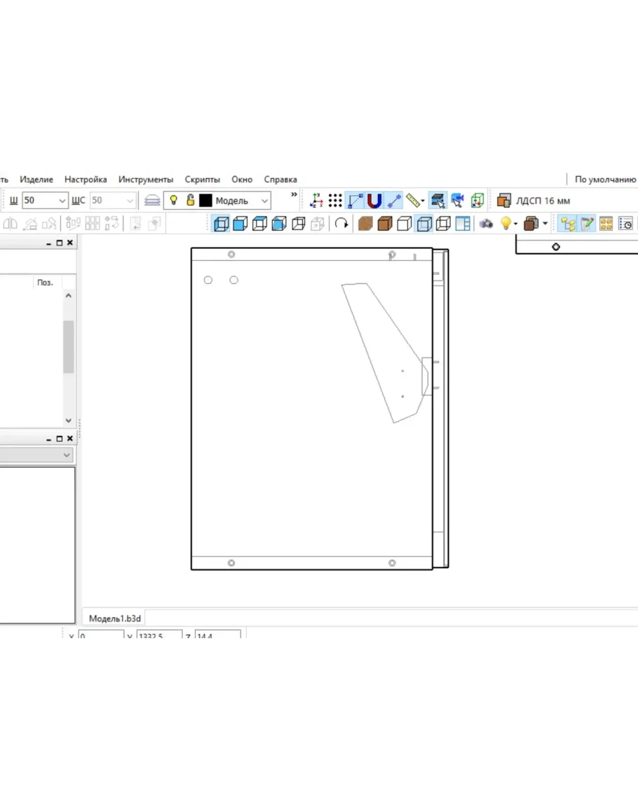The height and width of the screenshot is (810, 638).
Task: Toggle the layer visibility light bulb
Action: point(173,201)
